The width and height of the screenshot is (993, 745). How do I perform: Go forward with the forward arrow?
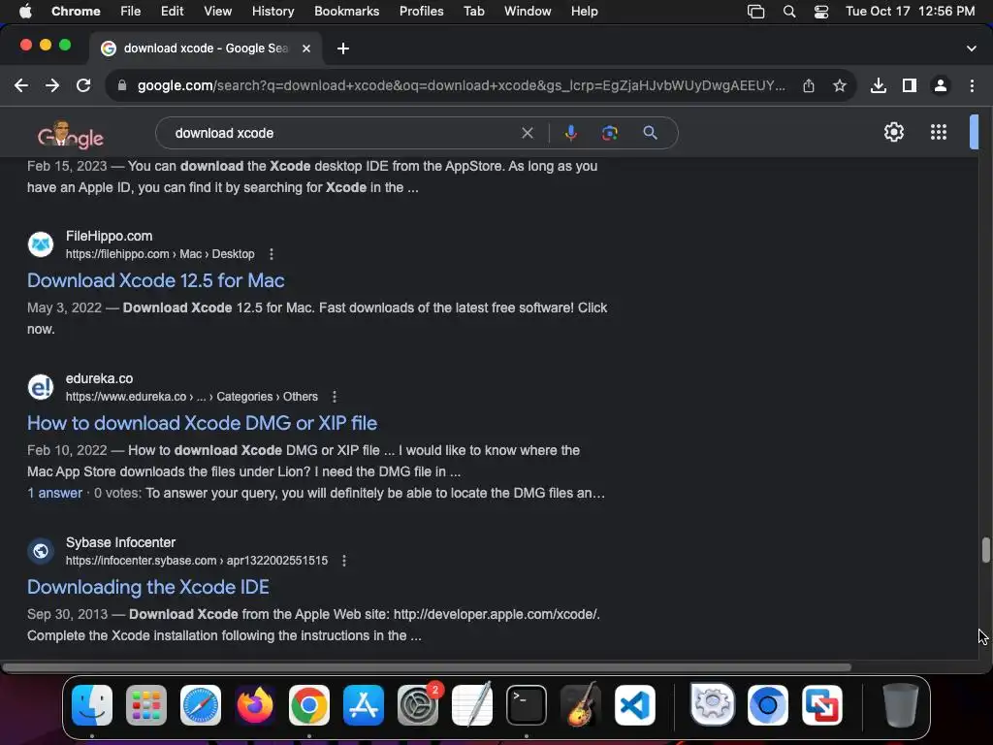pos(52,85)
